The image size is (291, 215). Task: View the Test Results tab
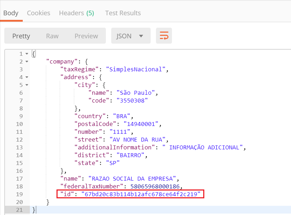pyautogui.click(x=123, y=13)
